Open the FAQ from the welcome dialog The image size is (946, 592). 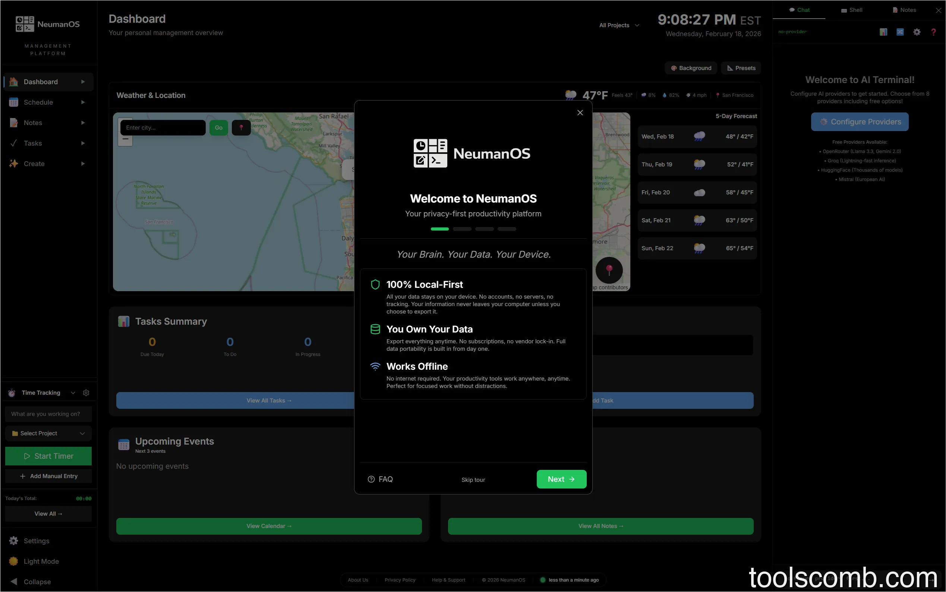click(x=380, y=479)
